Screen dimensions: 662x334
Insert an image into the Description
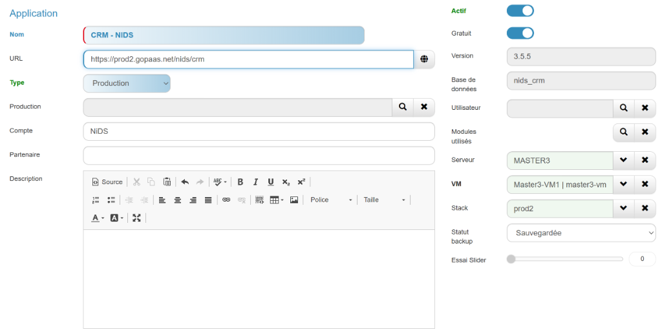294,200
